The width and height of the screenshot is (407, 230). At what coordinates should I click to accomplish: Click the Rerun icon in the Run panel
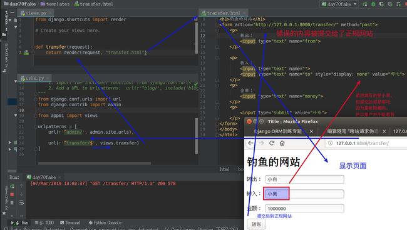(12, 186)
